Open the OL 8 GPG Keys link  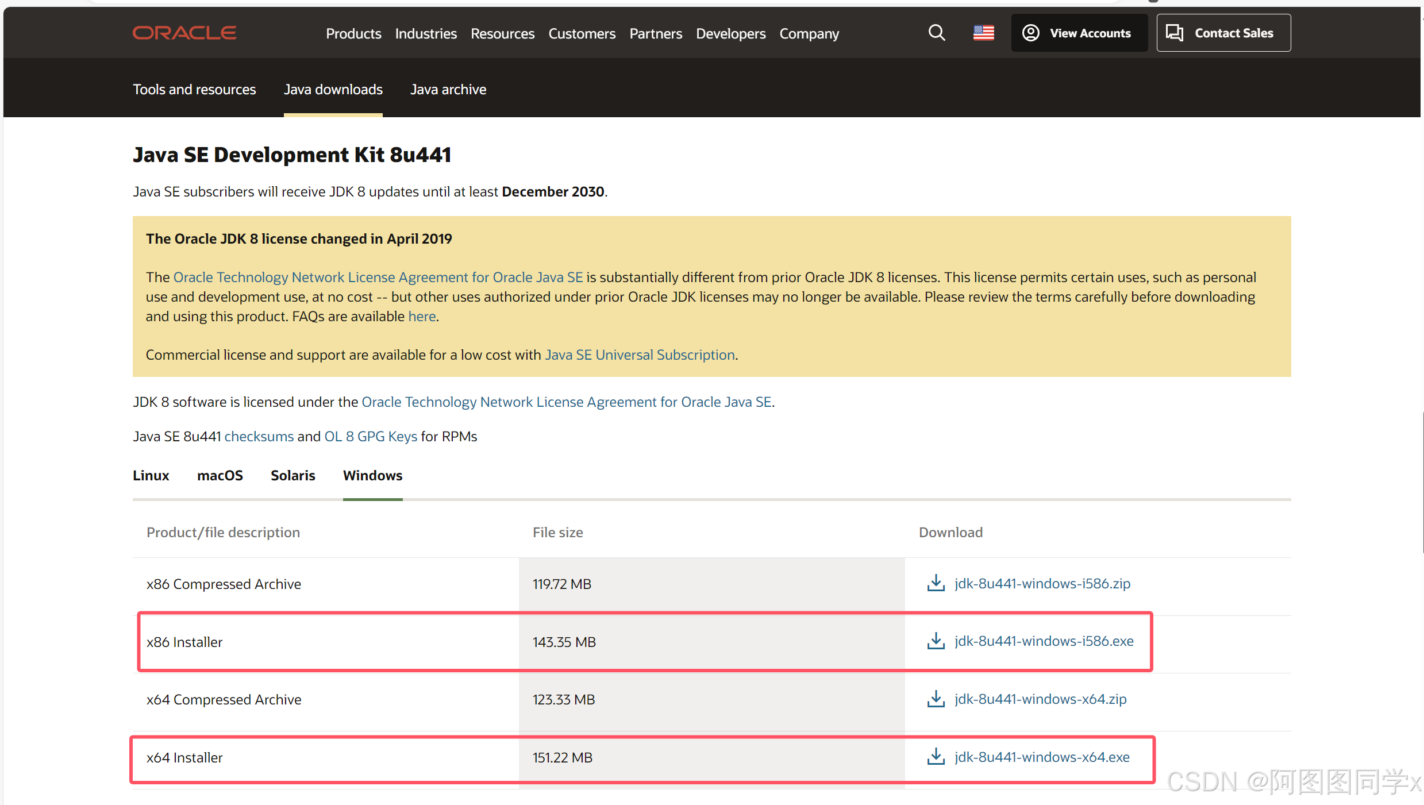(x=371, y=436)
